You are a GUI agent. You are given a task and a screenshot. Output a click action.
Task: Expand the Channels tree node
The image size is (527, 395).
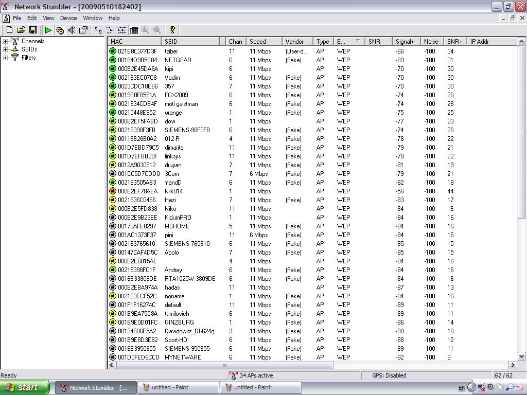tap(5, 41)
